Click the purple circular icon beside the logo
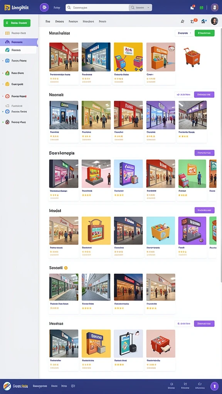Viewport: 222px width, 394px height. (44, 7)
